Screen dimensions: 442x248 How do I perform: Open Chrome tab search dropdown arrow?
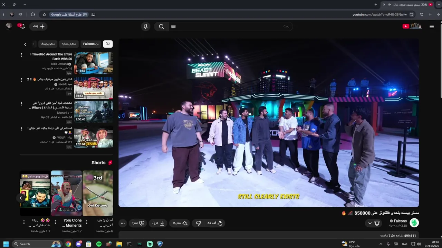coord(439,4)
